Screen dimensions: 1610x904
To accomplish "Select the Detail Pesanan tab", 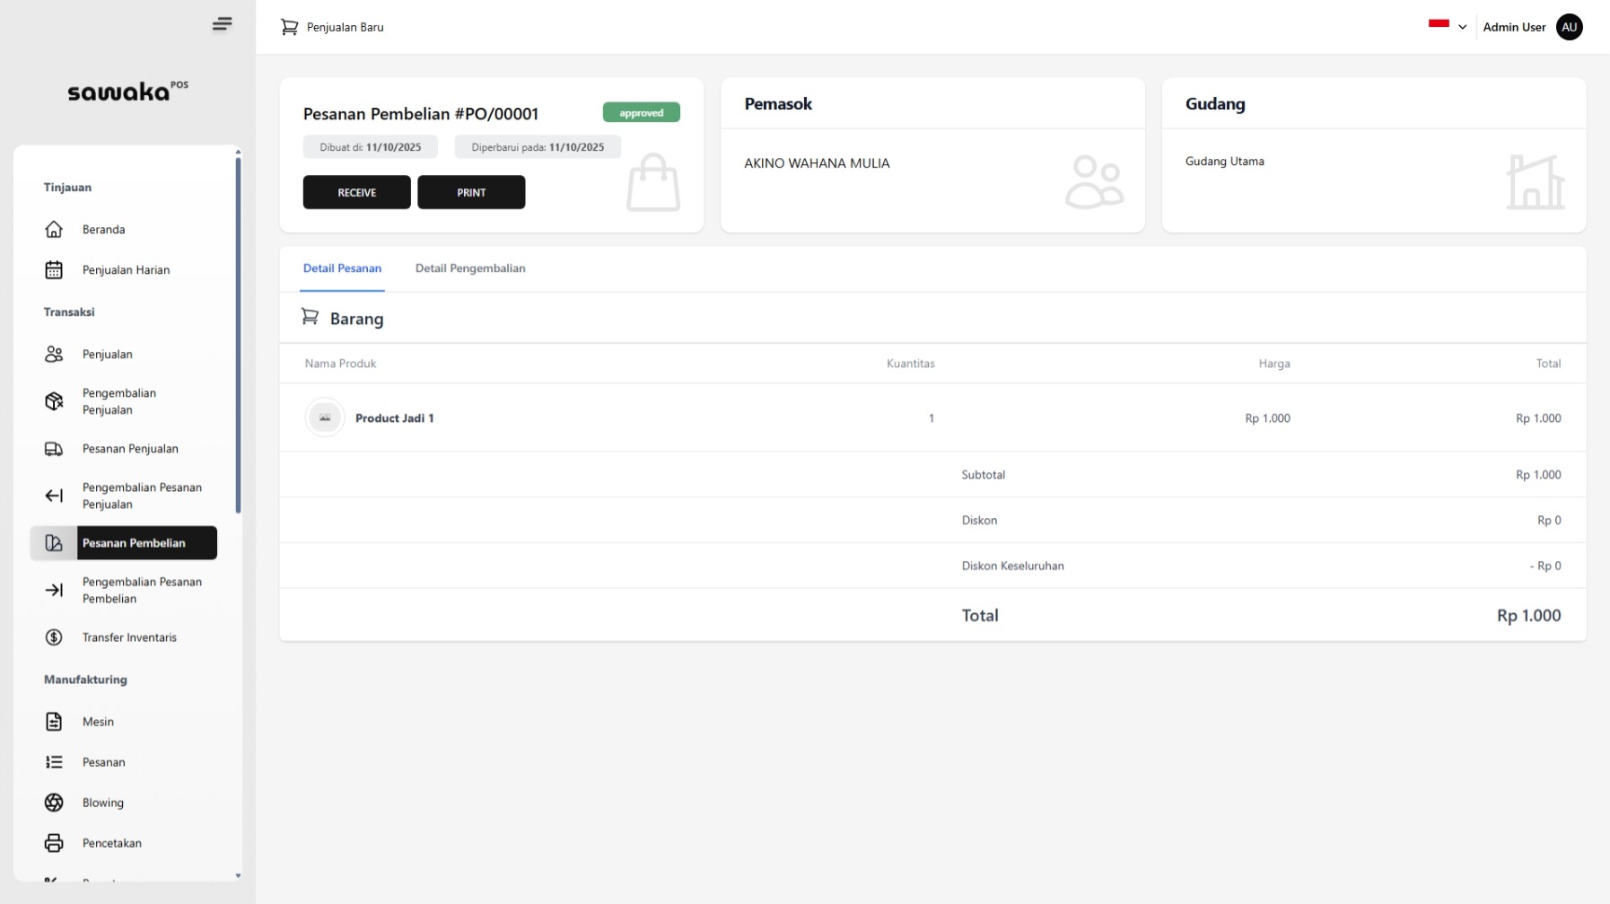I will coord(342,268).
